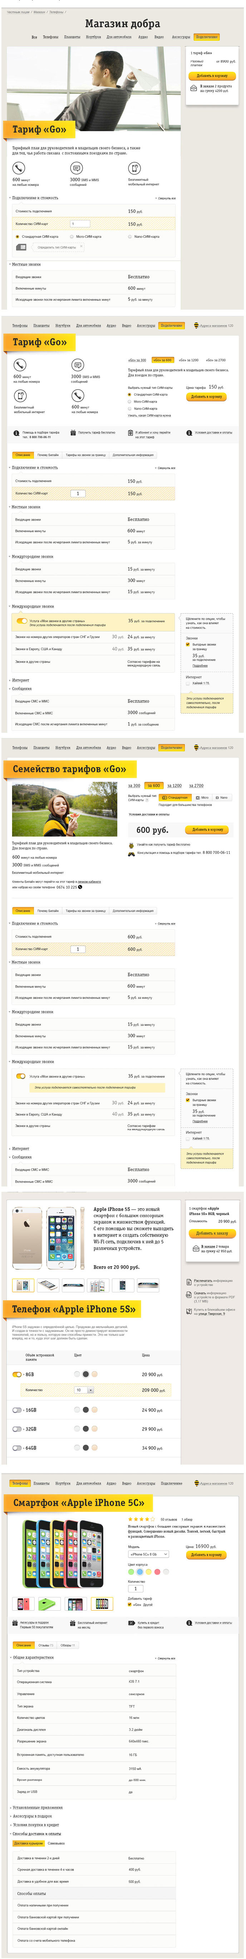Switch on the 64GB storage toggle

pyautogui.click(x=17, y=1447)
